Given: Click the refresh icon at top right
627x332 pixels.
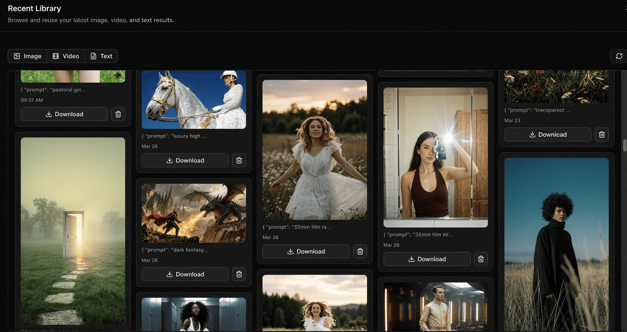Looking at the screenshot, I should click(x=619, y=56).
